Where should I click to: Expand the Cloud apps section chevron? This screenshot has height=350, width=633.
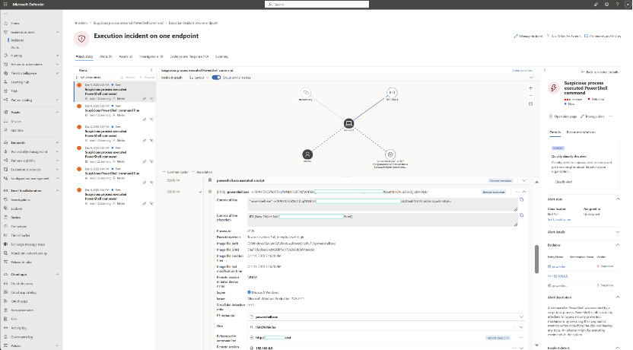click(57, 274)
